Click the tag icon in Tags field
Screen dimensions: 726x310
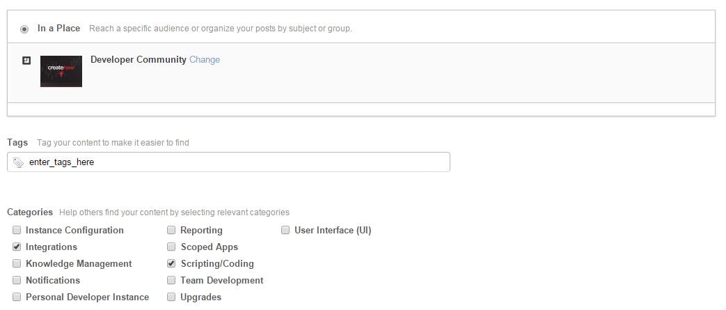[19, 162]
